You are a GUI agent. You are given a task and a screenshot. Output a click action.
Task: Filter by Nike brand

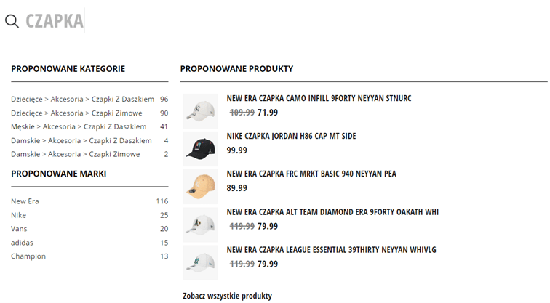tap(89, 215)
